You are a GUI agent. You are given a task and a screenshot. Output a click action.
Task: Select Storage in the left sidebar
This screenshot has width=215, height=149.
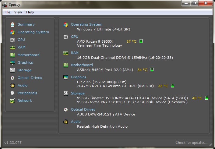point(24,70)
